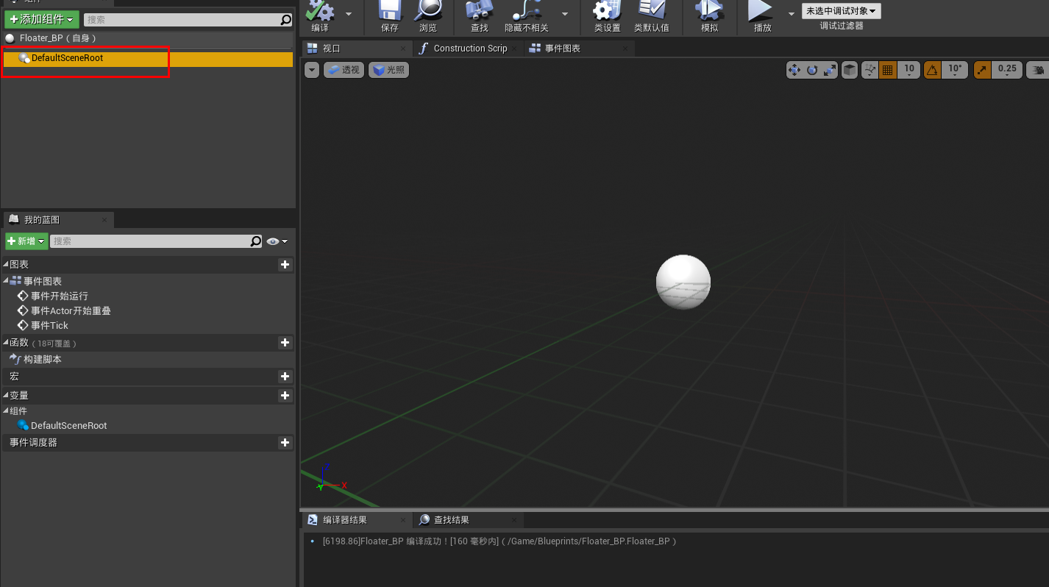
Task: Click the Browse (浏览) icon
Action: pyautogui.click(x=430, y=11)
